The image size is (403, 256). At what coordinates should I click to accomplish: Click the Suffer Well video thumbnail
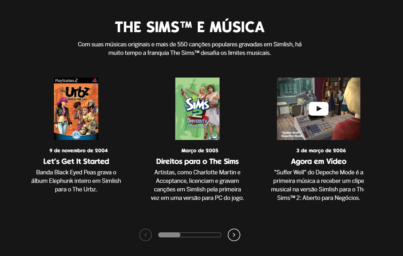pyautogui.click(x=319, y=109)
